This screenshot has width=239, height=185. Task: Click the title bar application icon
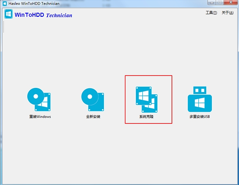click(5, 3)
